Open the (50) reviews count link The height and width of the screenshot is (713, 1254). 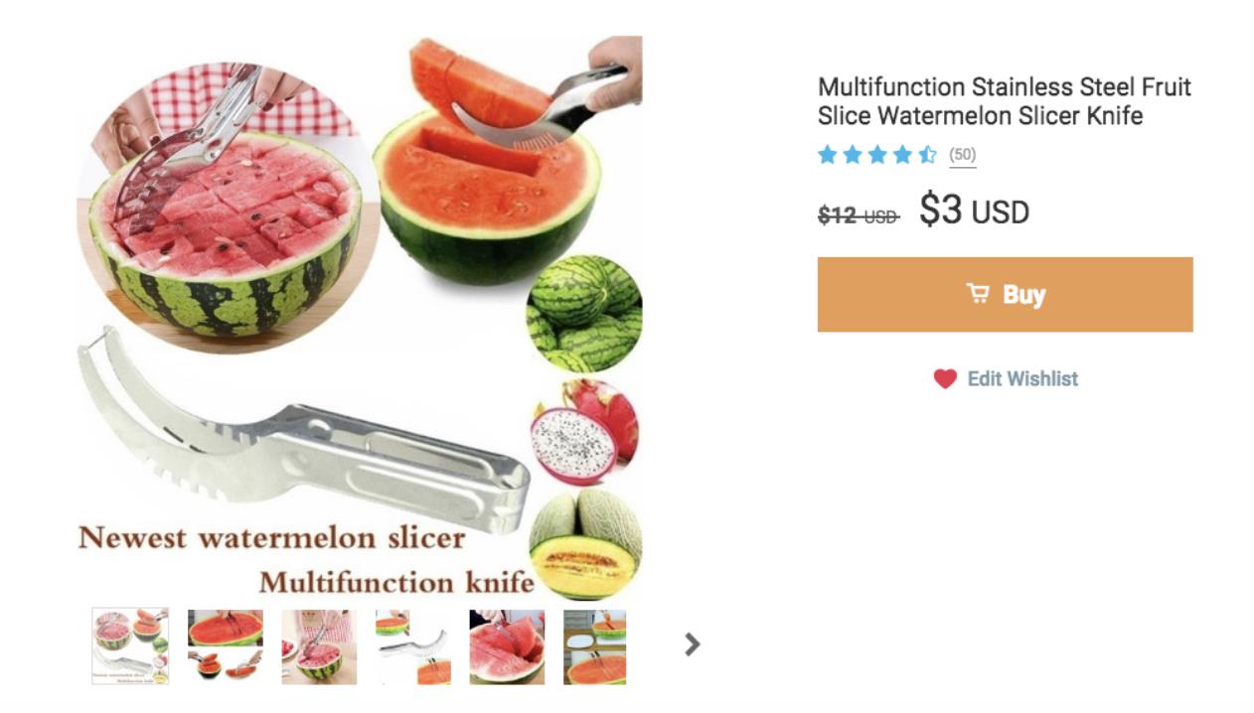(962, 155)
